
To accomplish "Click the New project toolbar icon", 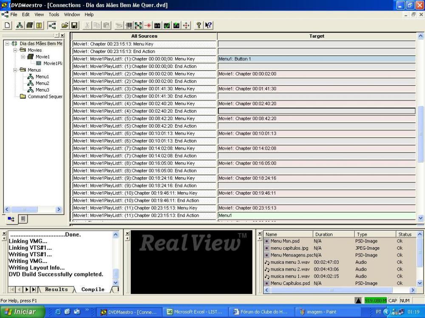I will 8,25.
